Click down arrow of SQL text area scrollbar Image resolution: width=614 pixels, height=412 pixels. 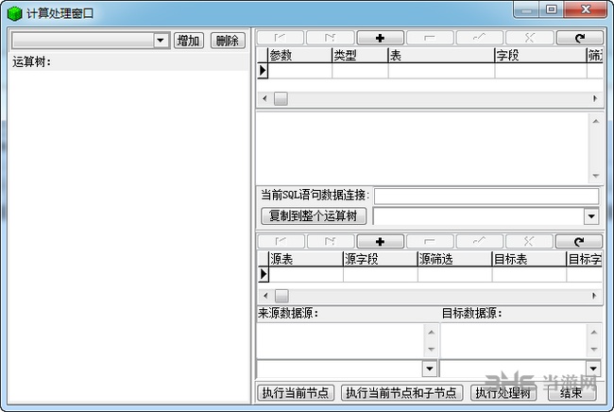point(596,176)
